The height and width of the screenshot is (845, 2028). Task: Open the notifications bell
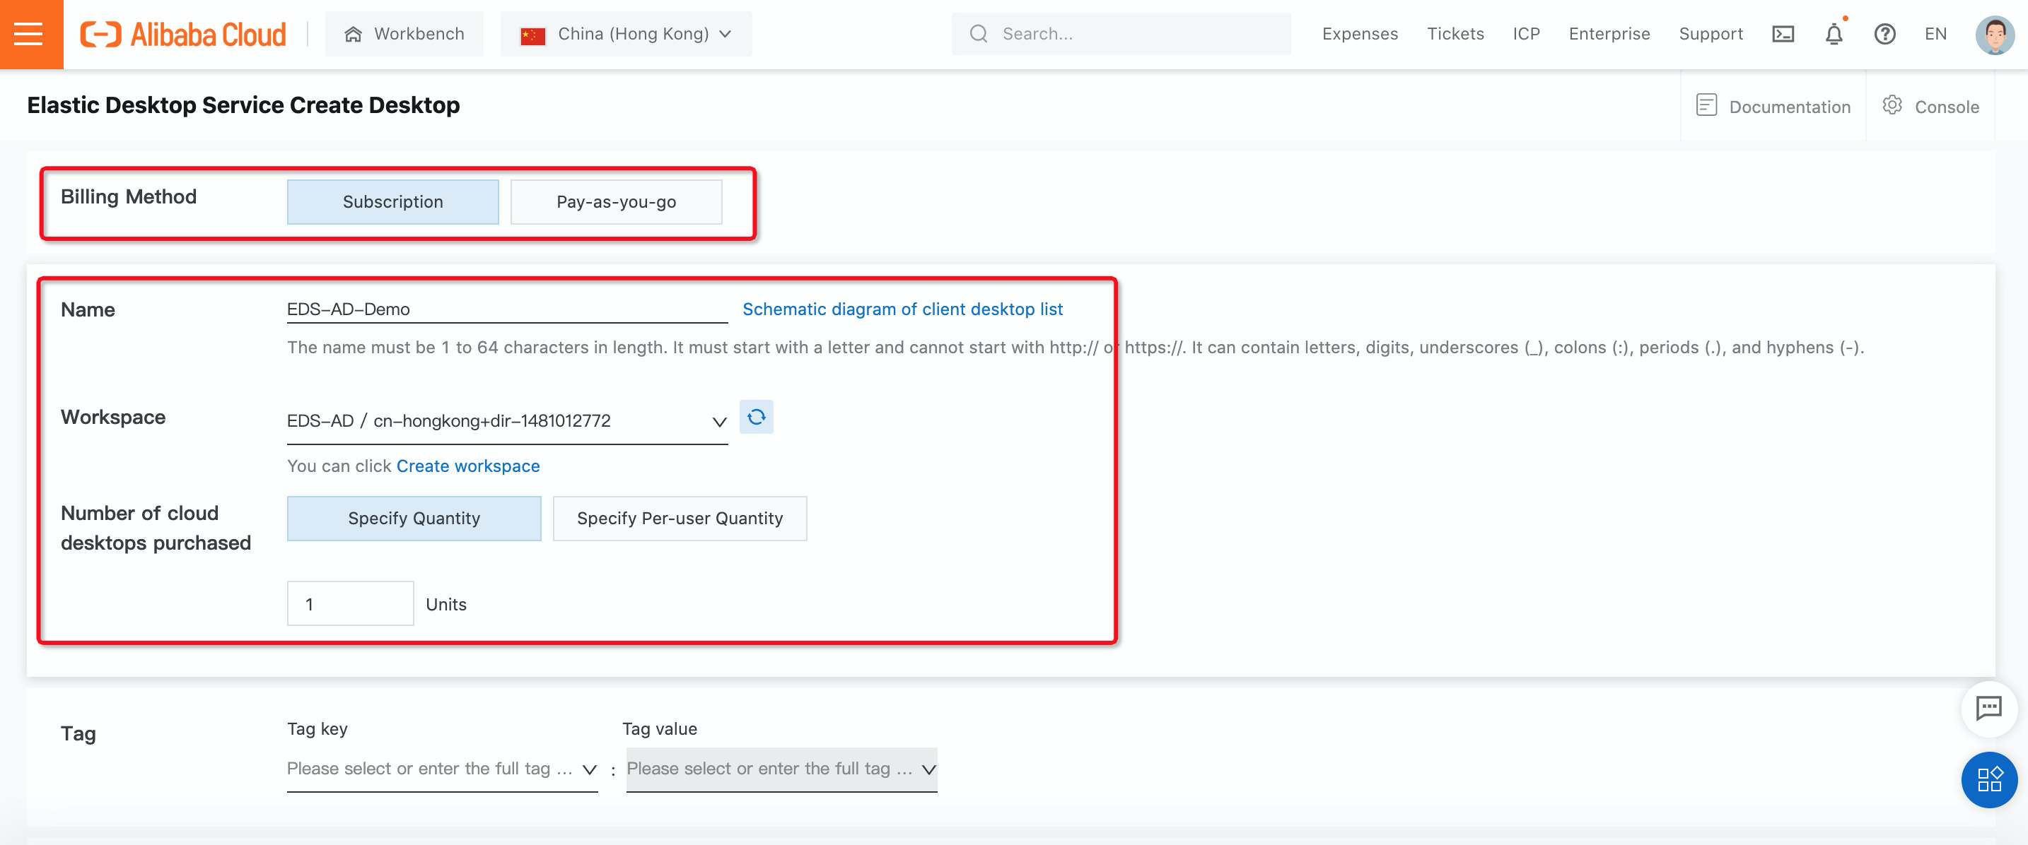tap(1834, 34)
